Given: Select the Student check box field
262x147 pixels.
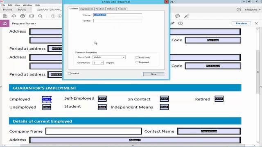Looking at the screenshot, I should pos(102,107).
